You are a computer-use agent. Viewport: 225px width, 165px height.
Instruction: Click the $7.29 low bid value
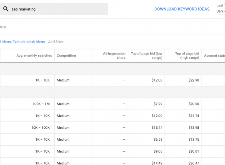158,104
